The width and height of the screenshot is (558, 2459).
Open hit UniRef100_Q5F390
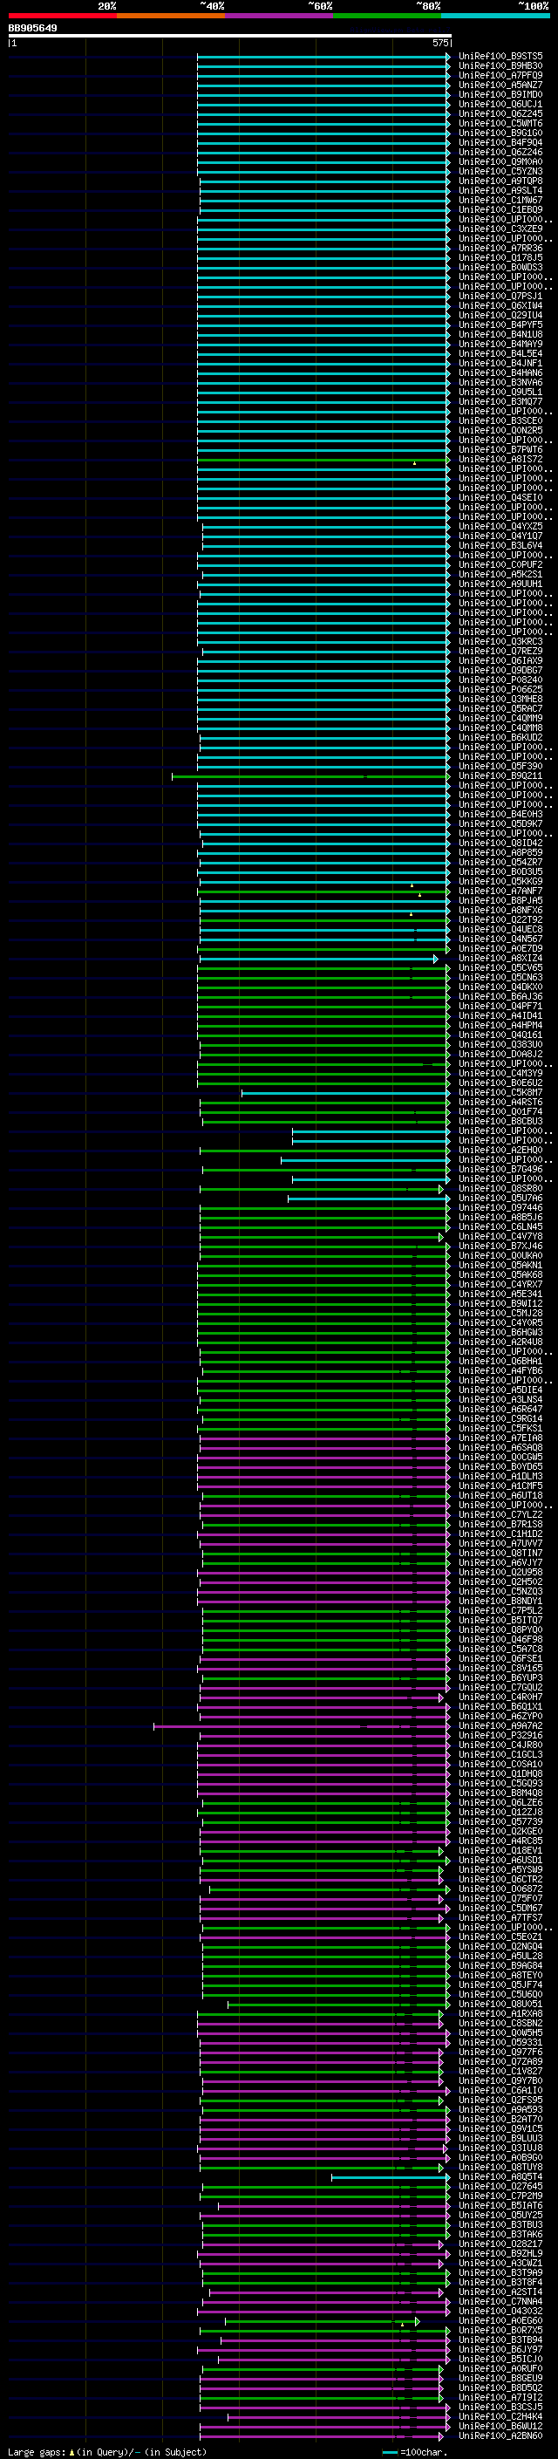[x=500, y=767]
